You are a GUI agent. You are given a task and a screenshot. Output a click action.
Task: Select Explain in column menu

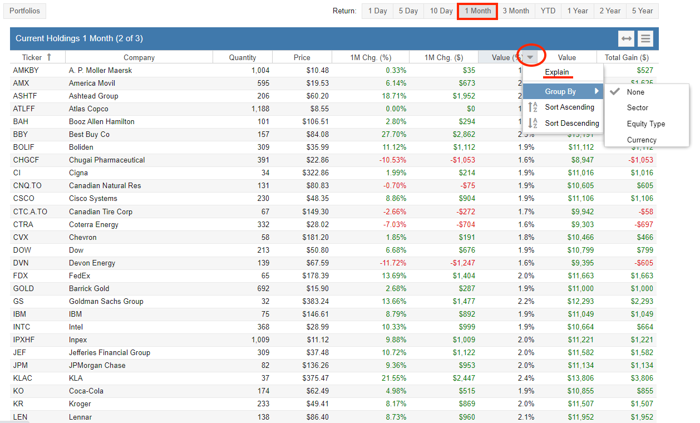point(557,72)
